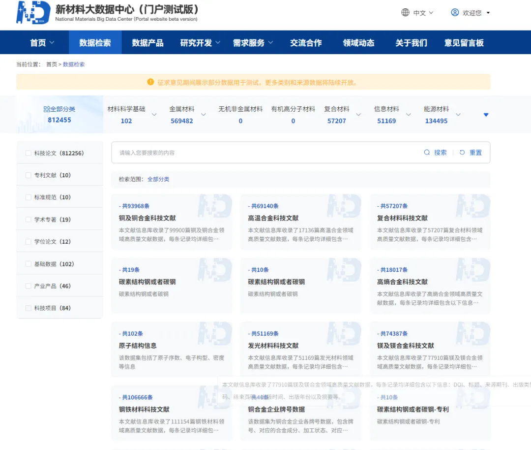The height and width of the screenshot is (450, 531).
Task: Select the 数据检索 navigation tab
Action: [95, 43]
